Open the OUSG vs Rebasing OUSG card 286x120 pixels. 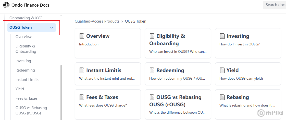click(x=178, y=104)
